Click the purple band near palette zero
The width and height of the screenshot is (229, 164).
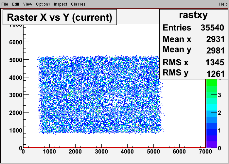(x=212, y=144)
